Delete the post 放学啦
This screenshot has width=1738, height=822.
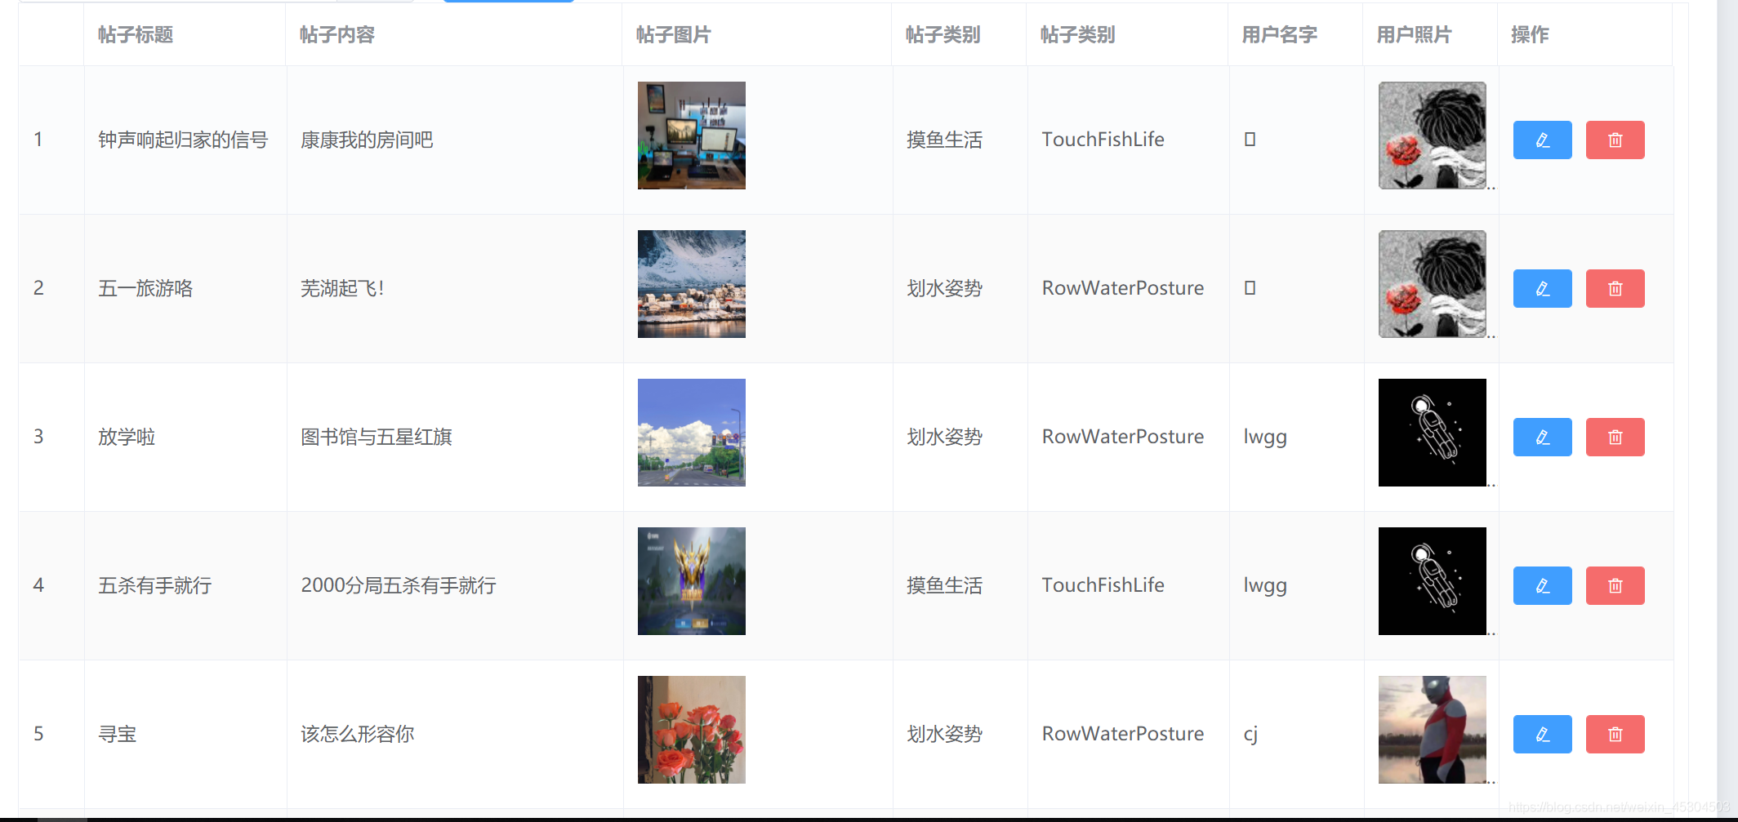pyautogui.click(x=1615, y=438)
